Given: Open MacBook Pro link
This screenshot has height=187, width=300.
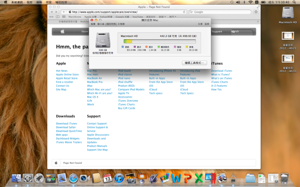Looking at the screenshot, I should point(95,82).
